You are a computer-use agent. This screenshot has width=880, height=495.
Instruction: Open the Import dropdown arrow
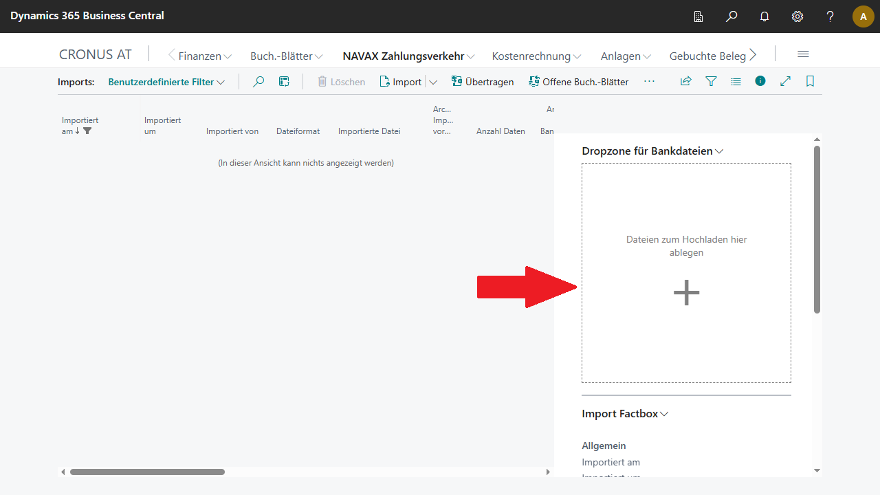pos(433,82)
